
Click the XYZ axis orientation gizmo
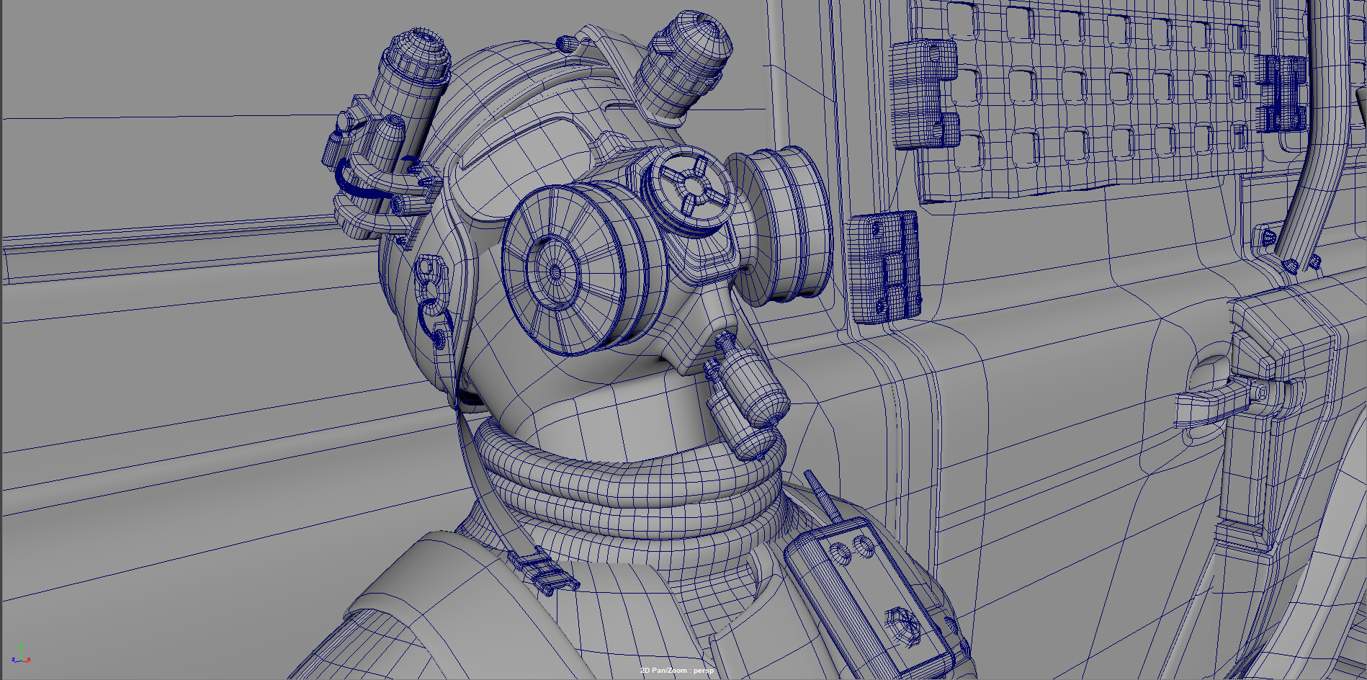(20, 655)
